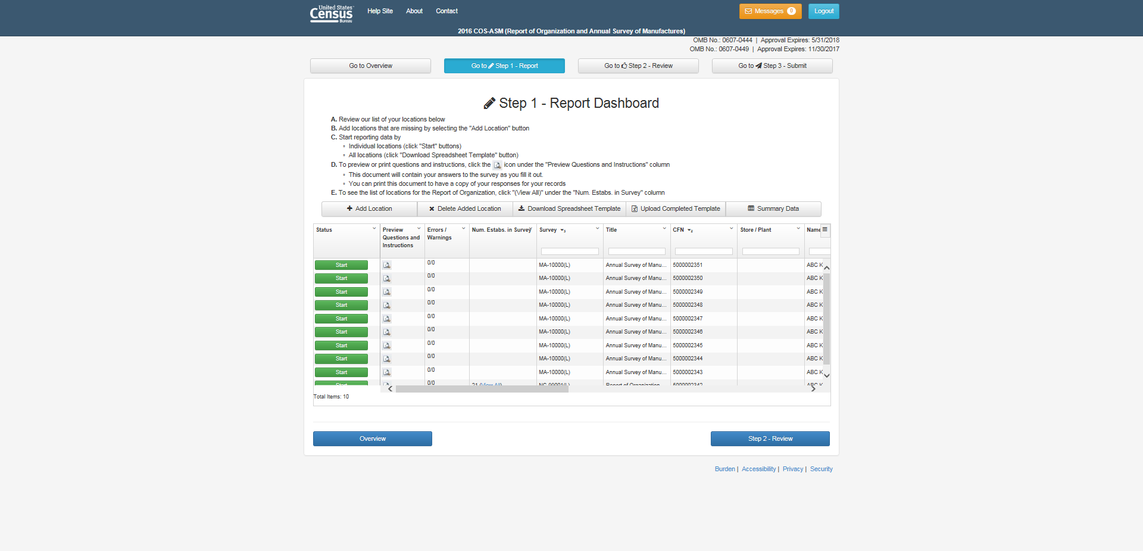The height and width of the screenshot is (551, 1143).
Task: Click the Survey column filter field
Action: tap(570, 251)
